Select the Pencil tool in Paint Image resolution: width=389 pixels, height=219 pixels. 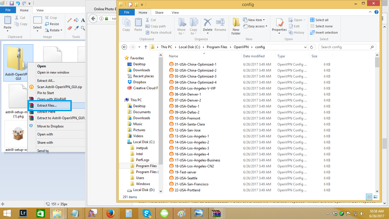[x=69, y=20]
